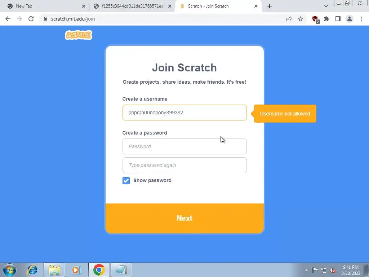This screenshot has width=369, height=277.
Task: Toggle the browser side panel
Action: point(338,19)
